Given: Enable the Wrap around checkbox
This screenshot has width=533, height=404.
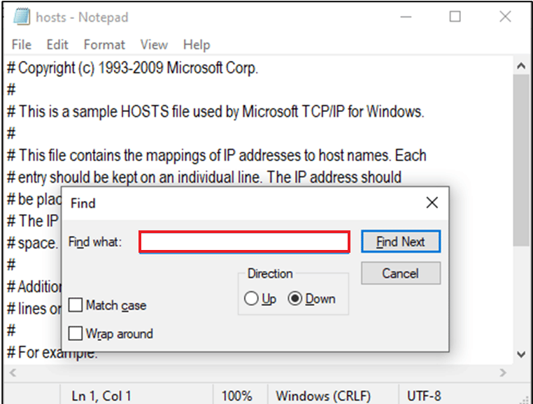Looking at the screenshot, I should 75,333.
